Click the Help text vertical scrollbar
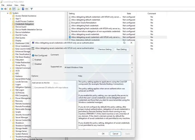Image resolution: width=195 pixels, height=140 pixels. [x=133, y=105]
